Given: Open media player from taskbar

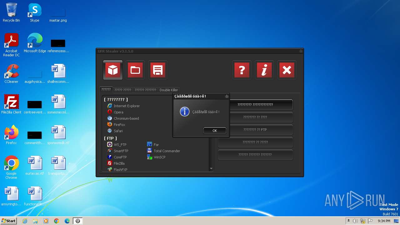Looking at the screenshot, I should click(x=46, y=221).
